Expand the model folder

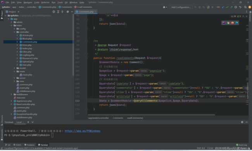tap(14, 68)
